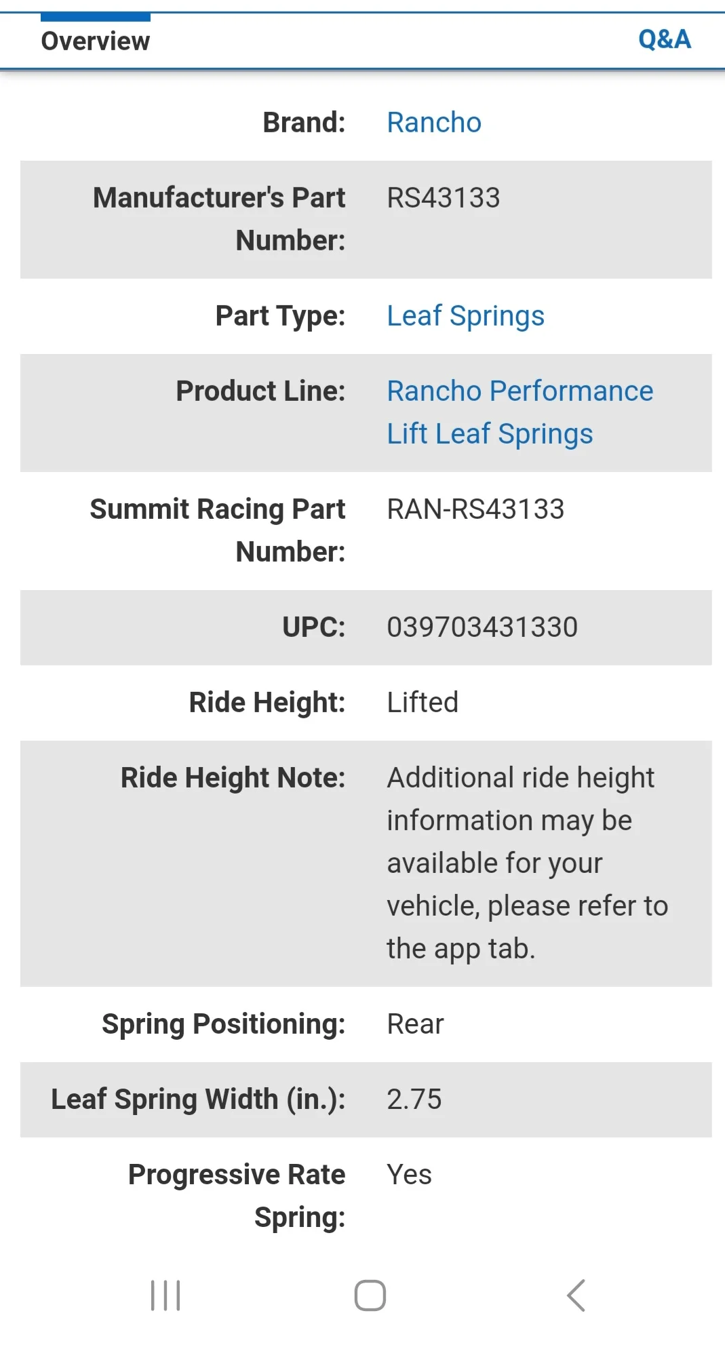Image resolution: width=725 pixels, height=1345 pixels.
Task: Click the Yes progressive rate value
Action: pyautogui.click(x=409, y=1175)
